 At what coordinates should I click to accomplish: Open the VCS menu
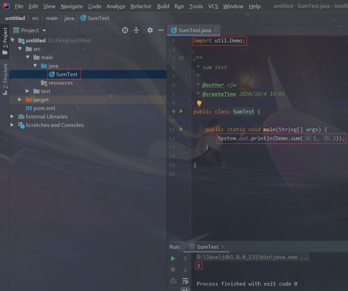(213, 7)
